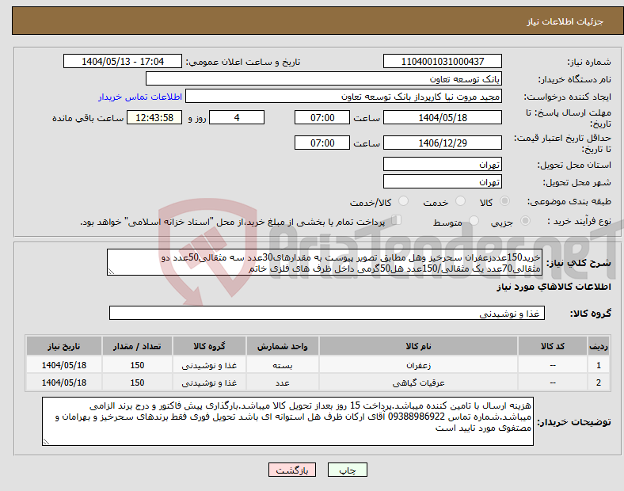Toggle the اسناد خزانه اسلامی payment checkbox
This screenshot has width=624, height=491.
coord(397,219)
